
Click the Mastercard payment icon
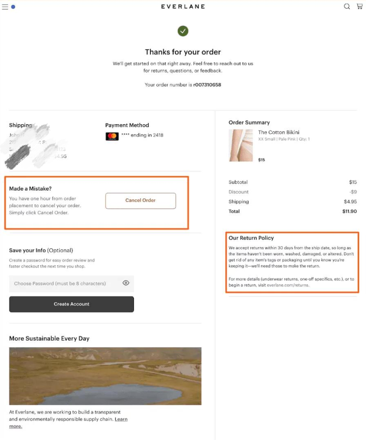(112, 136)
